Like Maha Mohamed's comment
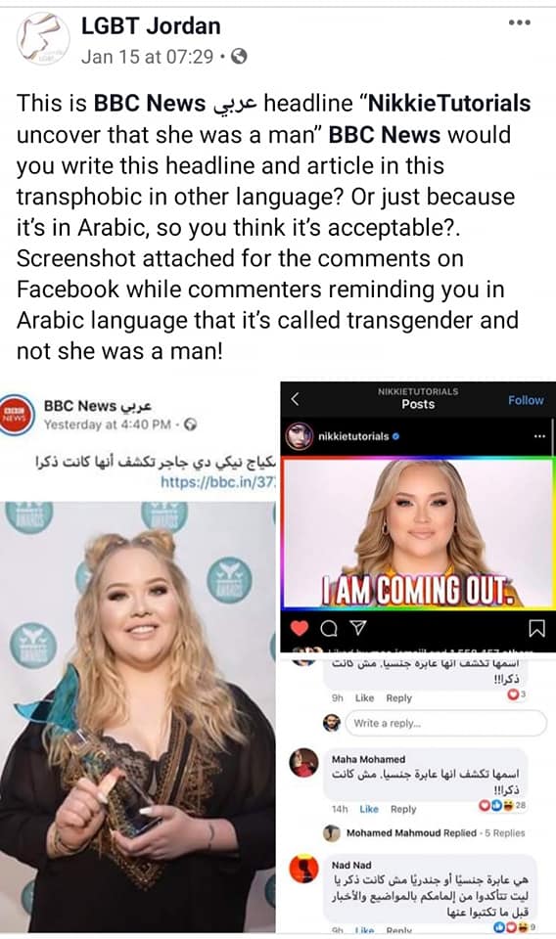 pyautogui.click(x=368, y=809)
